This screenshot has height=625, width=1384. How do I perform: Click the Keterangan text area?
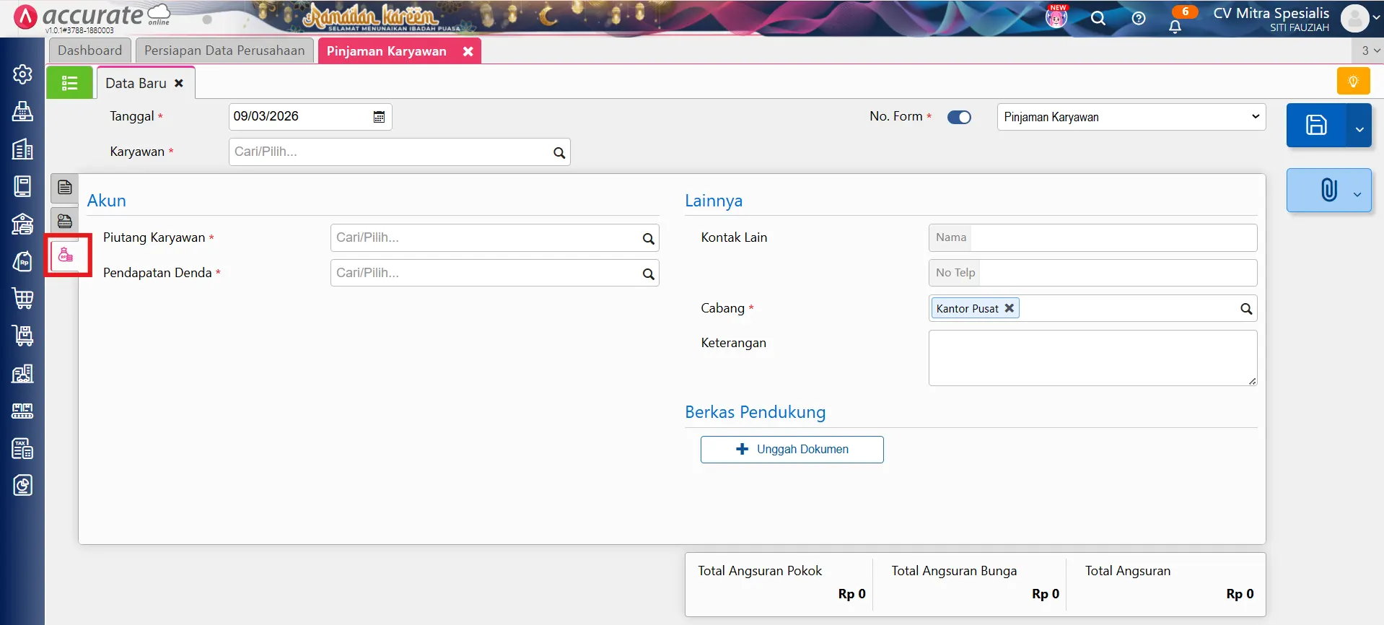coord(1092,358)
